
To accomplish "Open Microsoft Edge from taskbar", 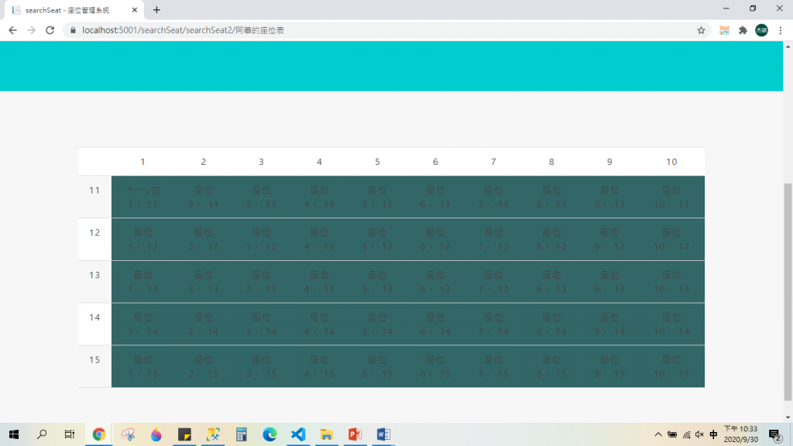I will click(269, 434).
